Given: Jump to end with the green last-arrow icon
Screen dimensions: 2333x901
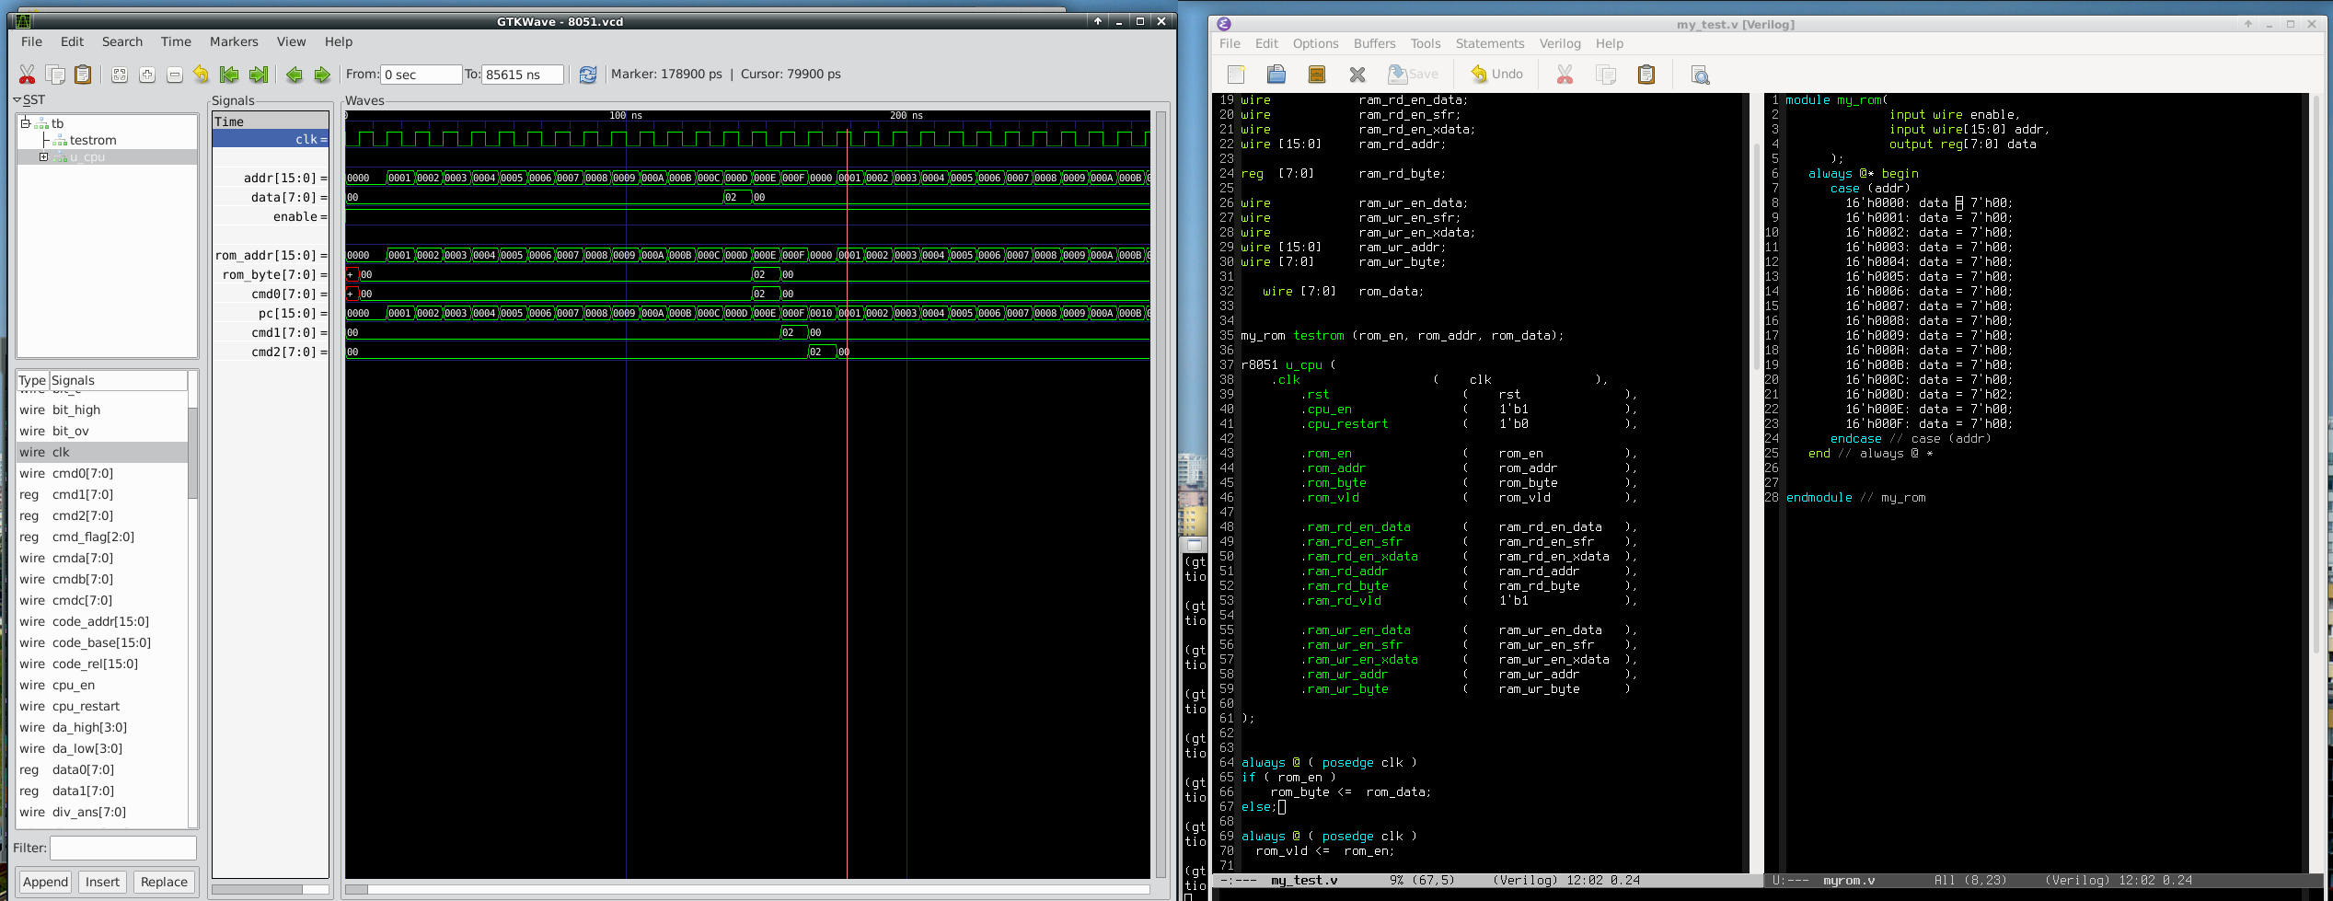Looking at the screenshot, I should click(x=260, y=75).
